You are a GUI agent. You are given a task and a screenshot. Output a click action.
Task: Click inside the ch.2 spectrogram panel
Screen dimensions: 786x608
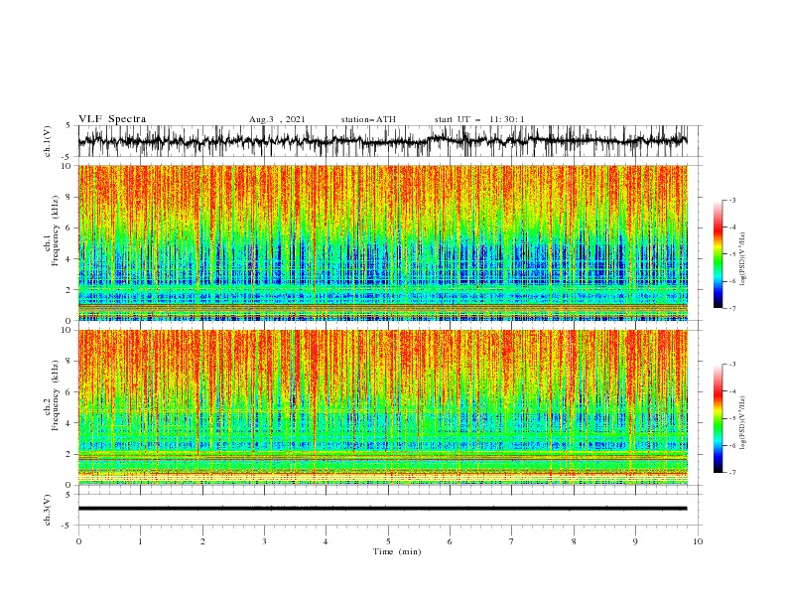coord(382,407)
